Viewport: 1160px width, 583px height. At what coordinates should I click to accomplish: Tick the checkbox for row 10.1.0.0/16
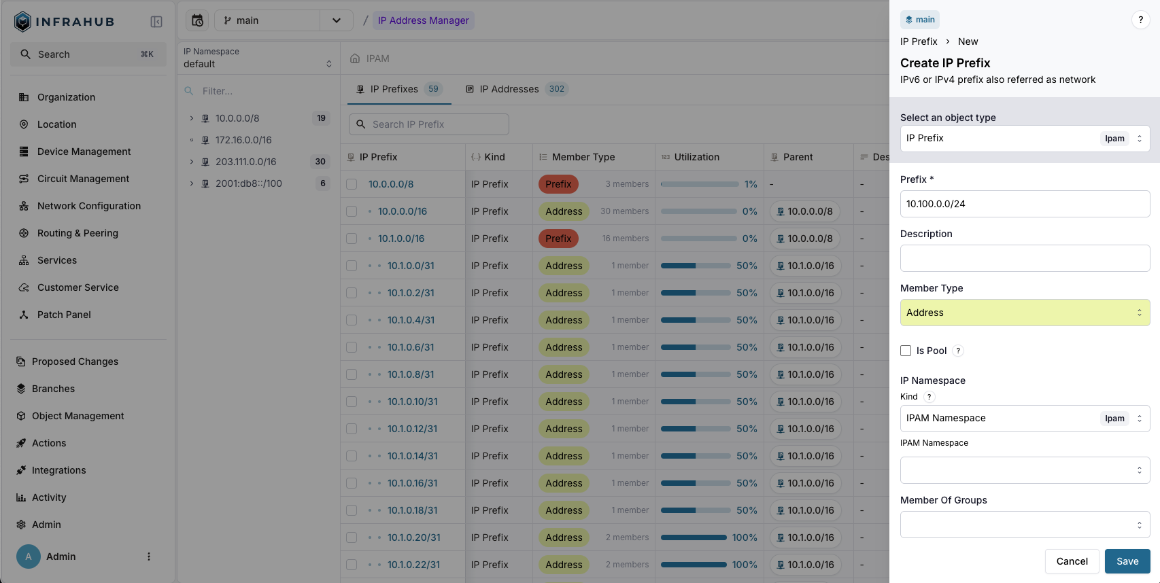pyautogui.click(x=352, y=238)
